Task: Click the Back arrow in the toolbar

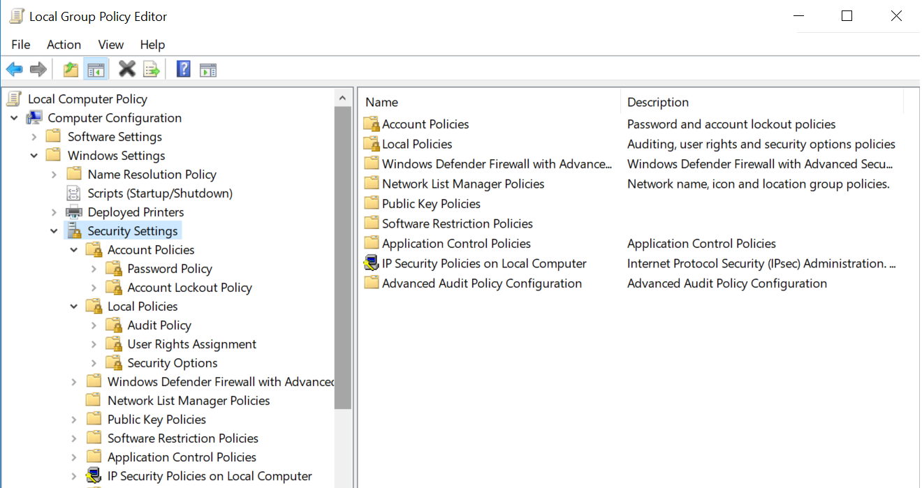Action: pyautogui.click(x=15, y=69)
